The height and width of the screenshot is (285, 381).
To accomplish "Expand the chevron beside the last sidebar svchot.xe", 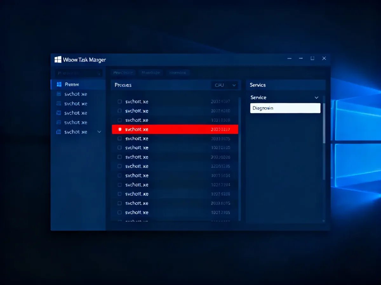I will tap(99, 132).
